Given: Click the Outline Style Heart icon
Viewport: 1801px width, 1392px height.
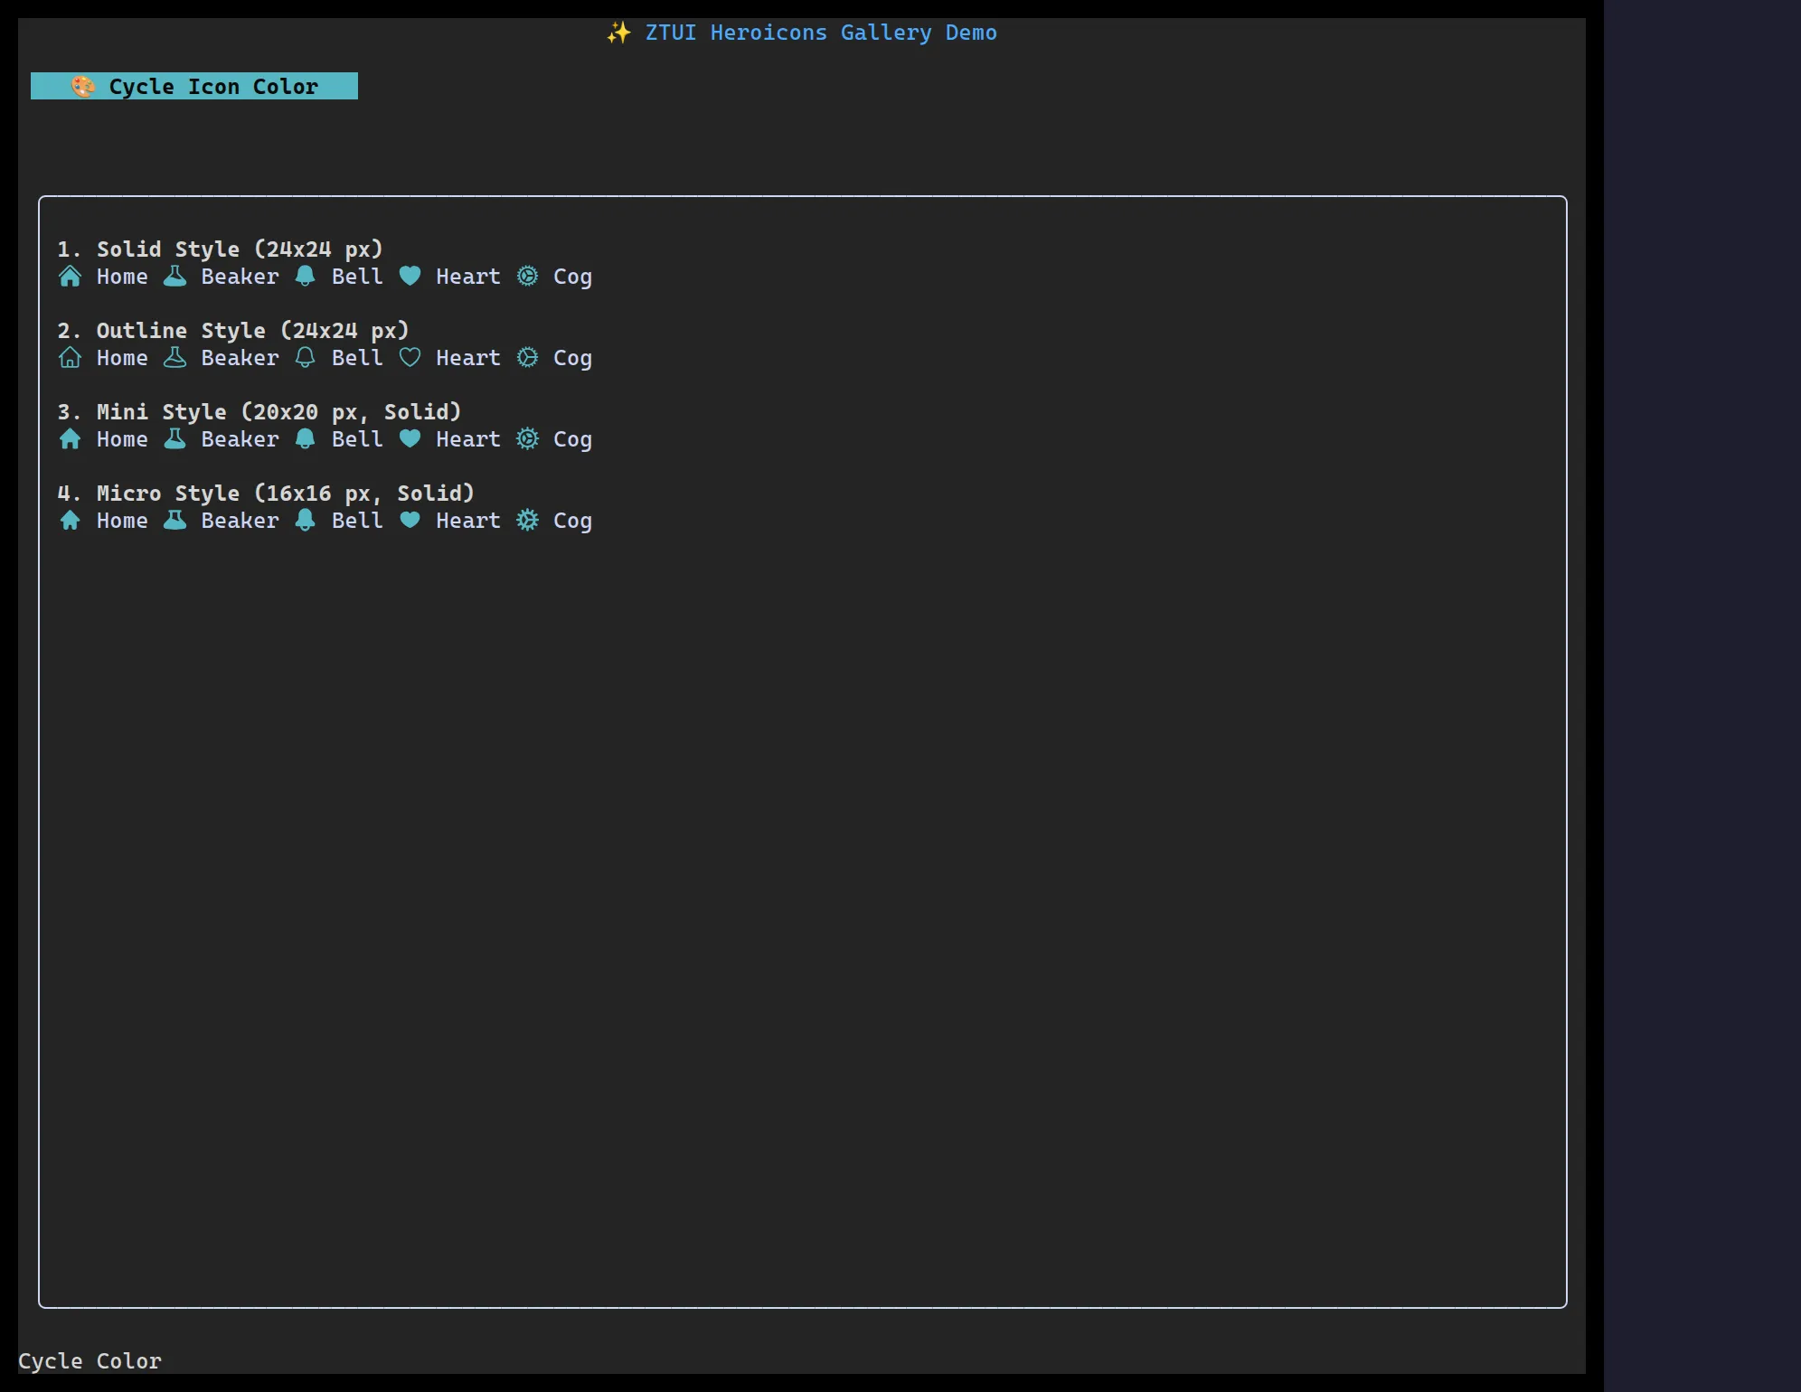Looking at the screenshot, I should click(x=410, y=357).
